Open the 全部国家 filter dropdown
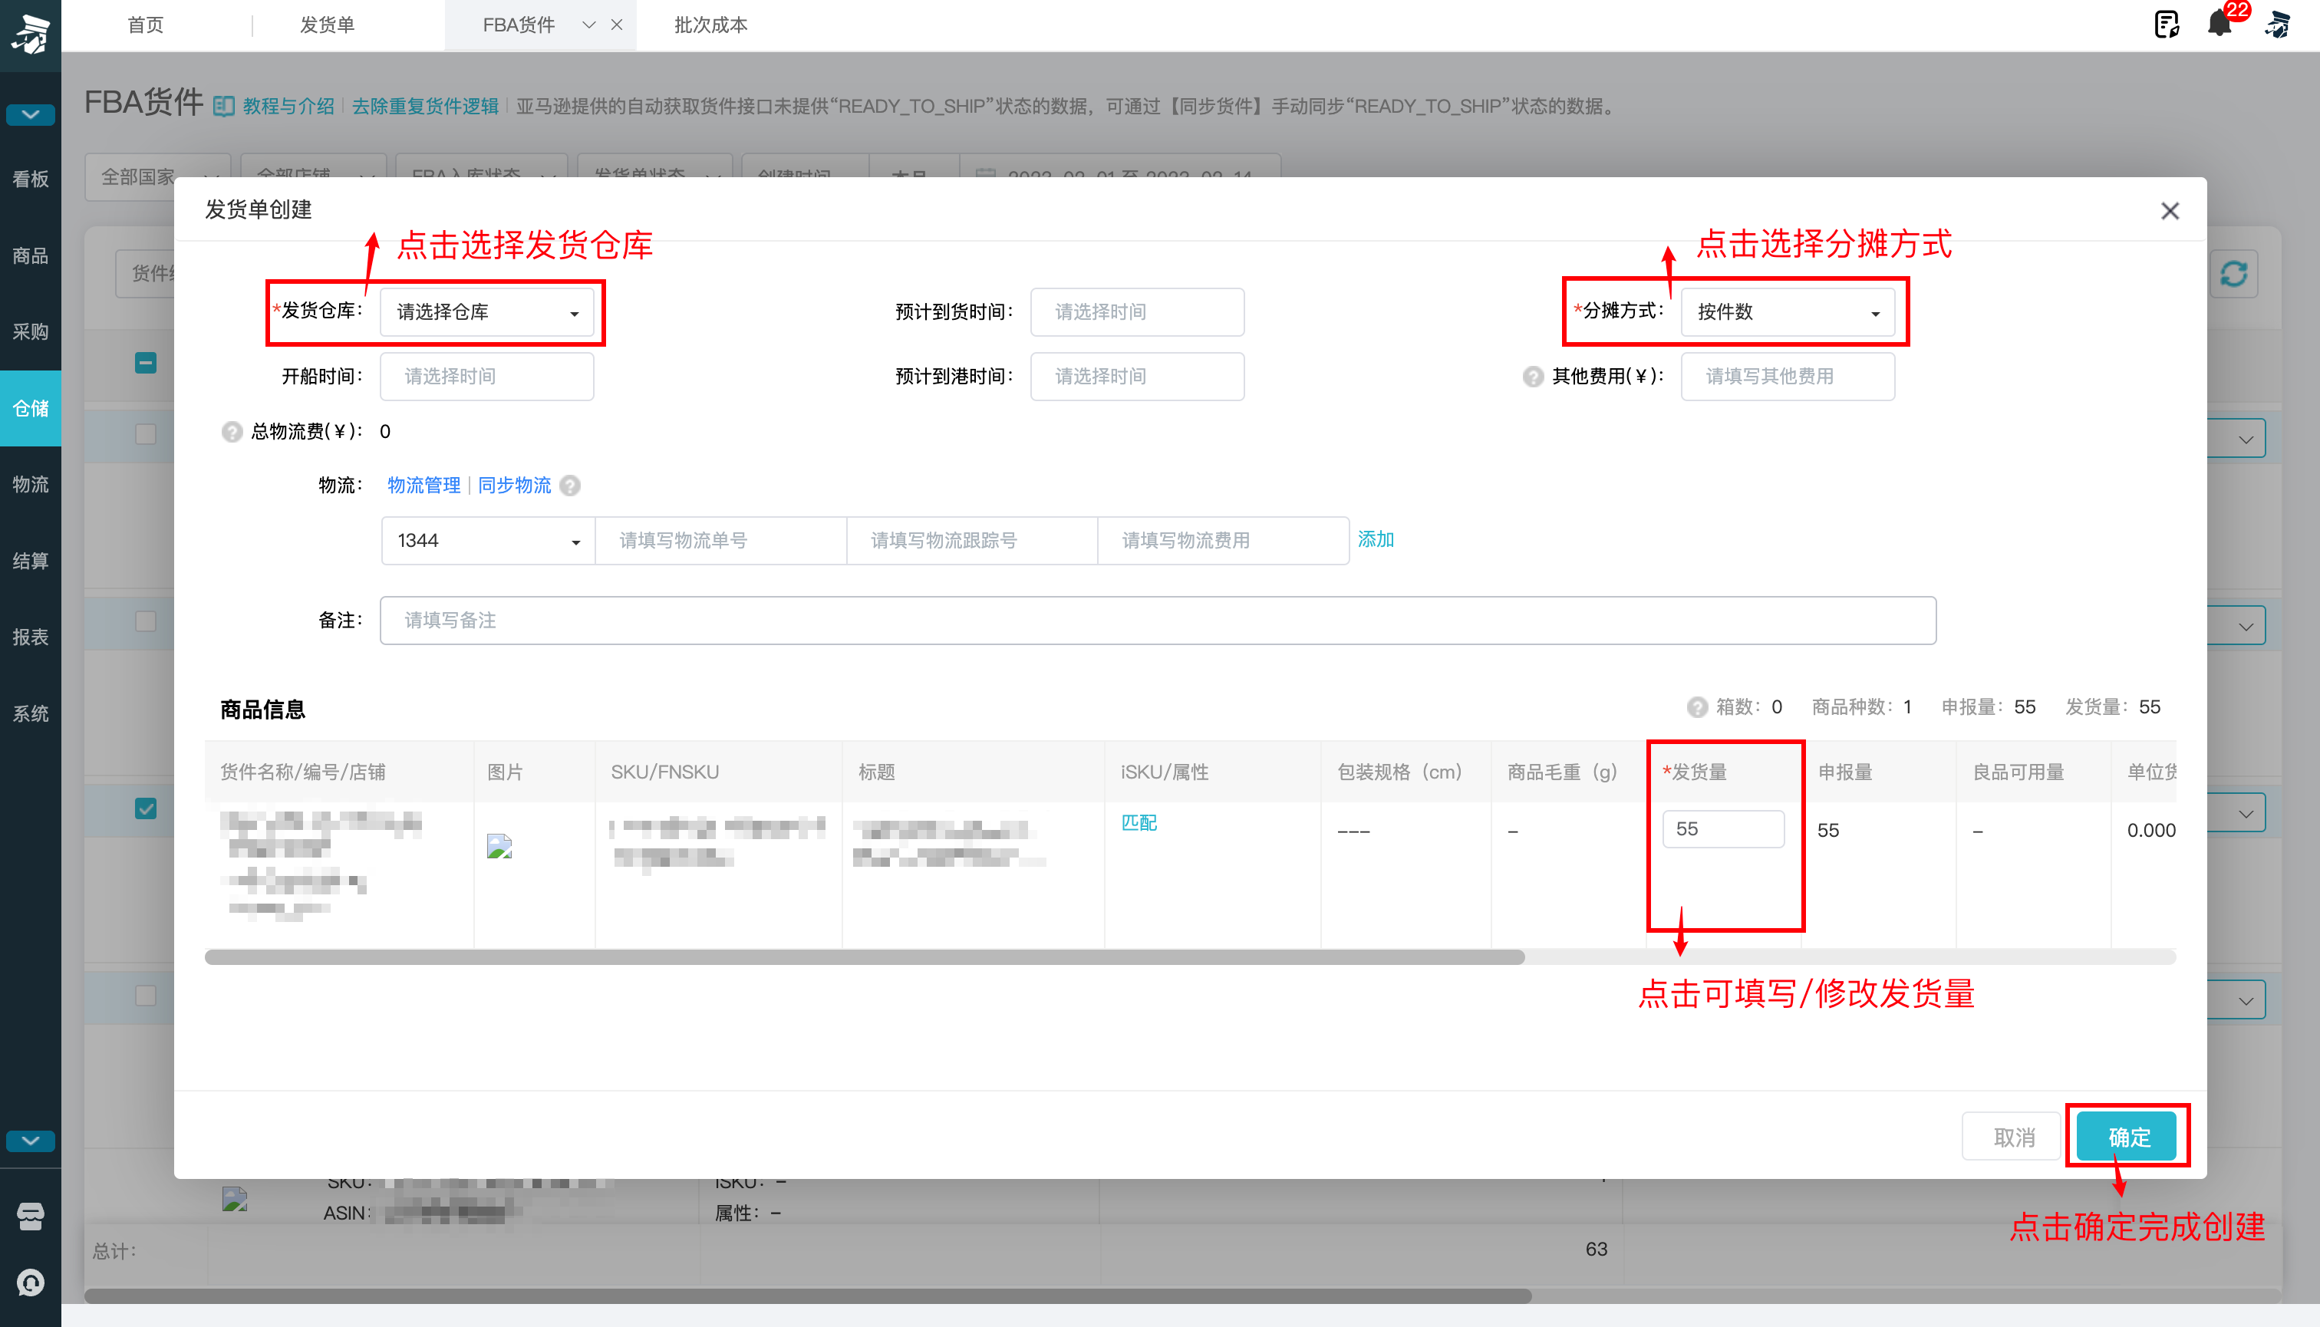 pyautogui.click(x=158, y=176)
